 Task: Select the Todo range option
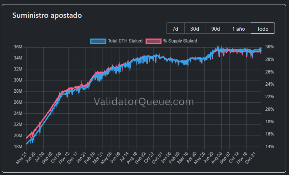pos(263,28)
